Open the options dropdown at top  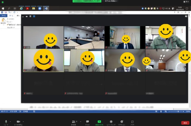click(x=111, y=1)
